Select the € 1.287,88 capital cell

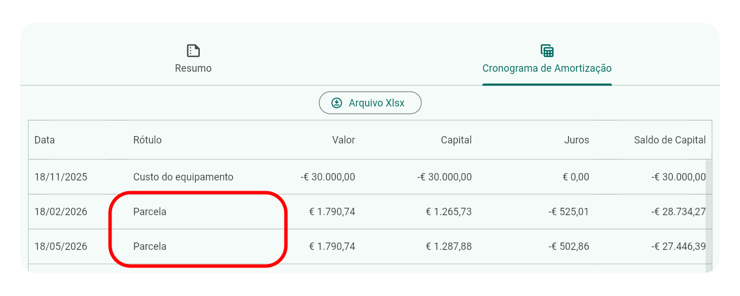[x=449, y=246]
